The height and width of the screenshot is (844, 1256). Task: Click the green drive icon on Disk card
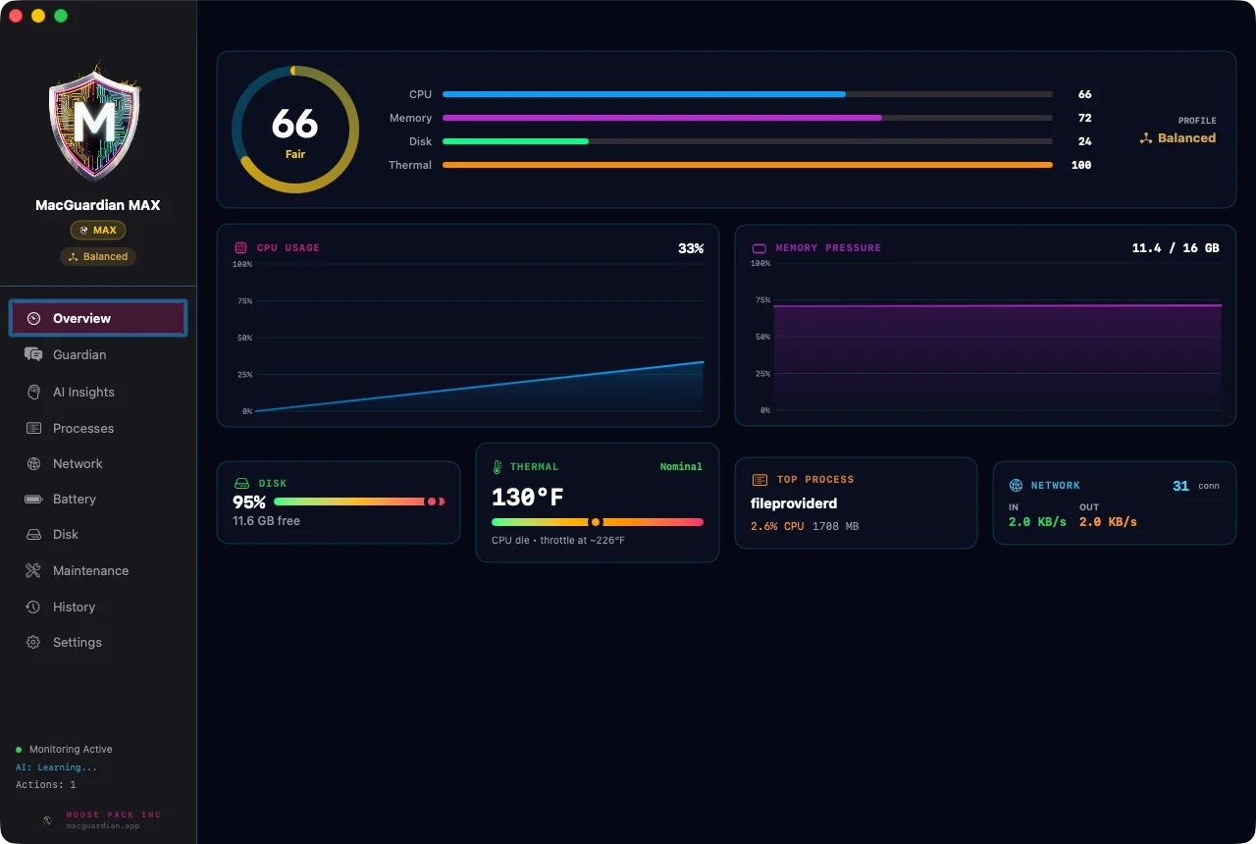(242, 484)
